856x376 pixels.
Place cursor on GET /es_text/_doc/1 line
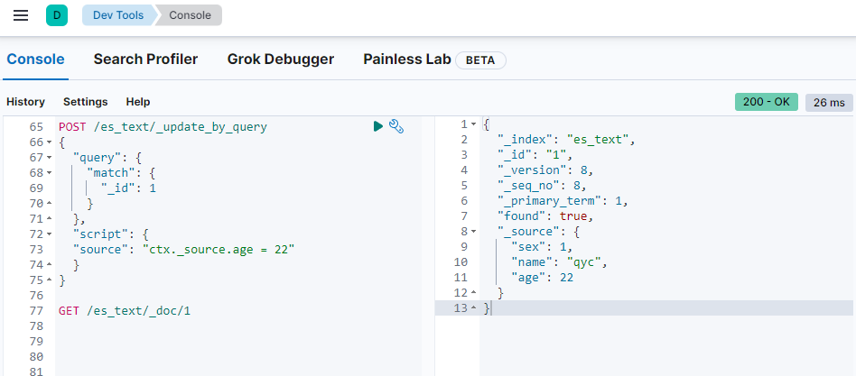(x=125, y=311)
